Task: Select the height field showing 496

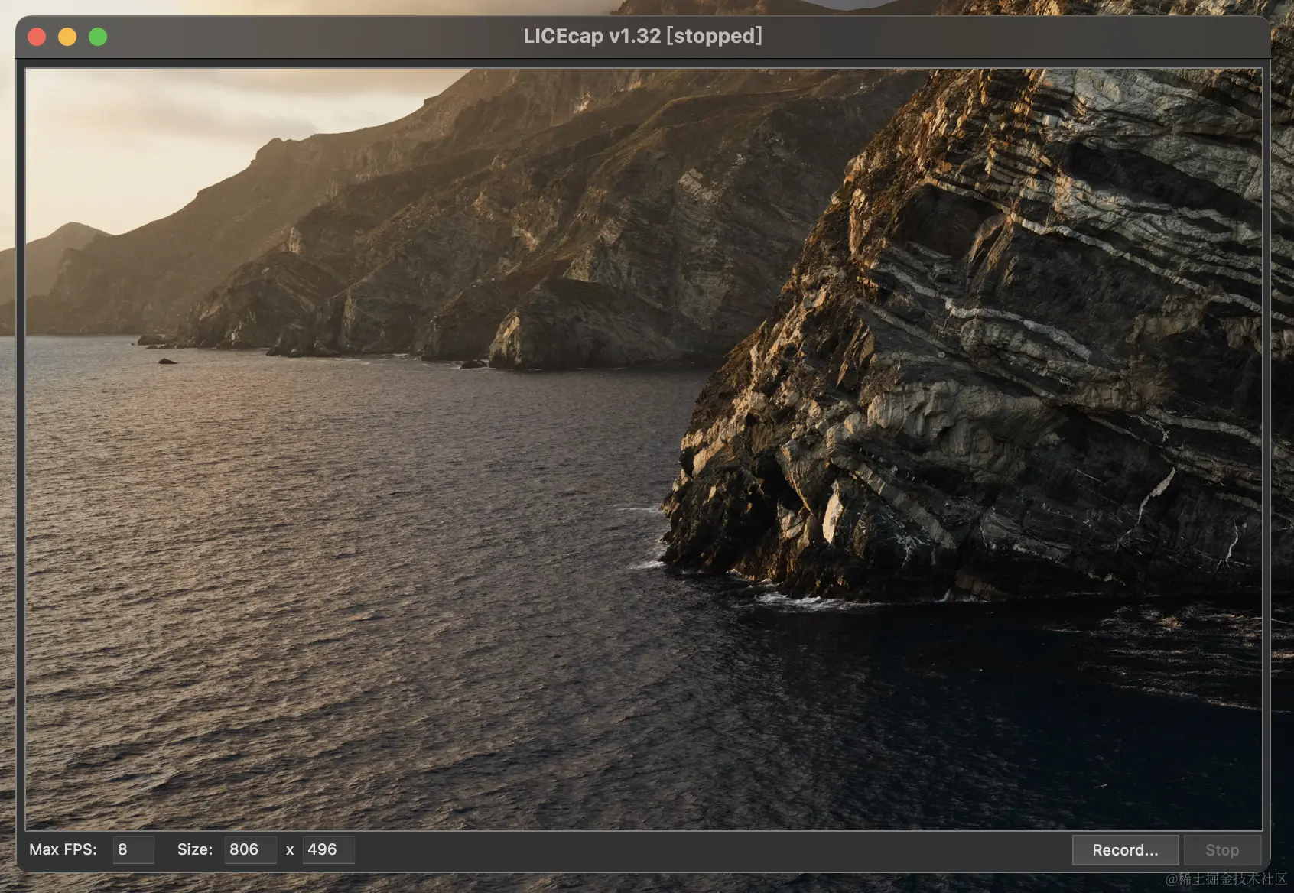Action: [328, 849]
